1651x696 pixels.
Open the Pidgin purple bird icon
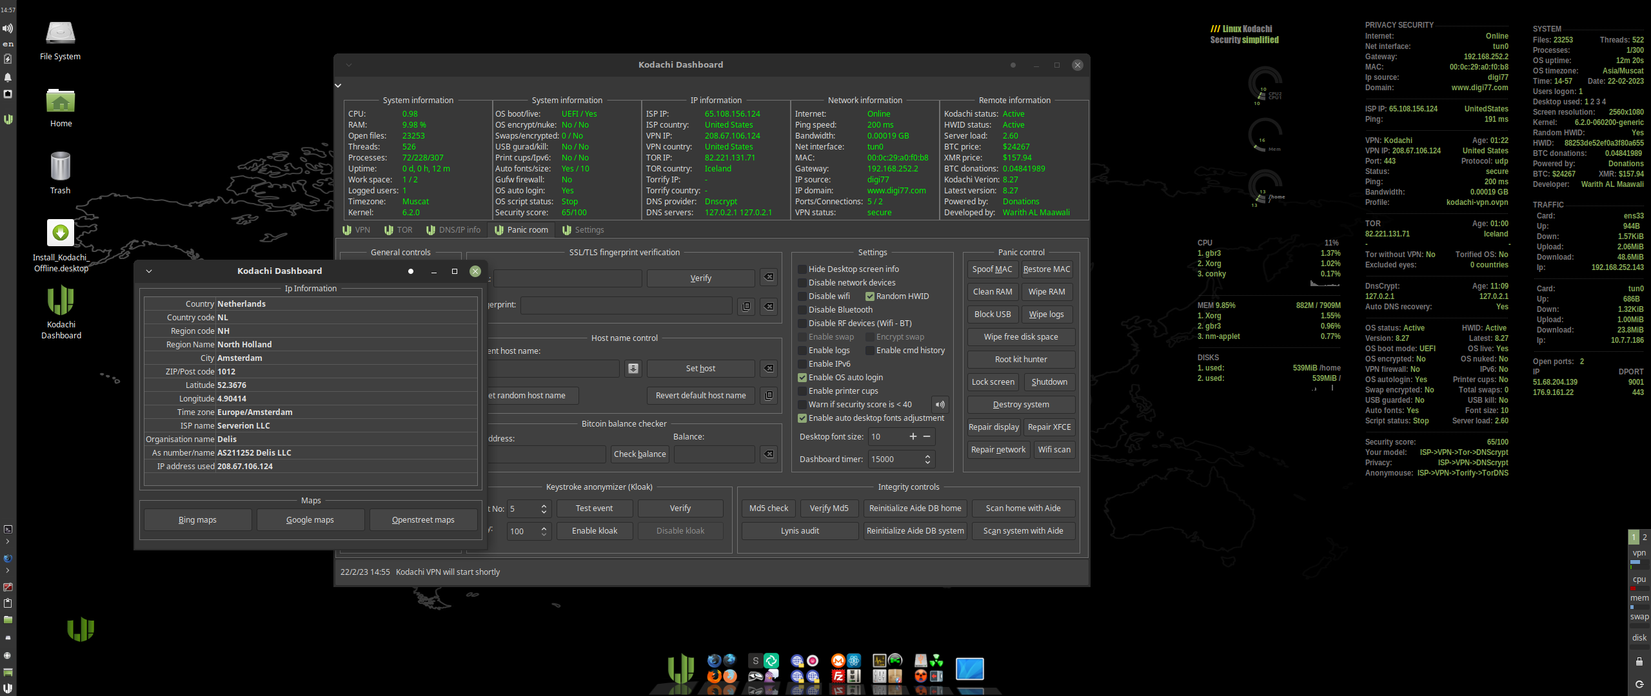(771, 676)
